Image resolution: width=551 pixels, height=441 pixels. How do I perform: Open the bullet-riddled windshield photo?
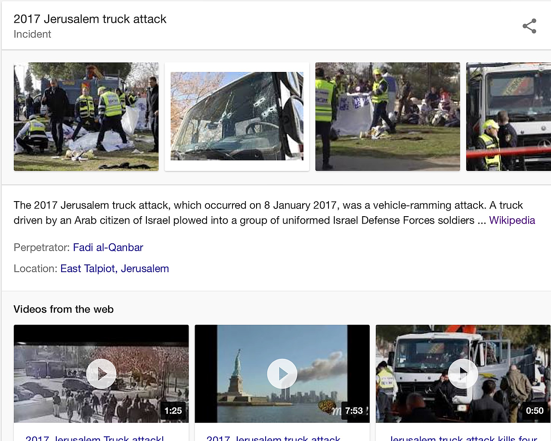(237, 117)
